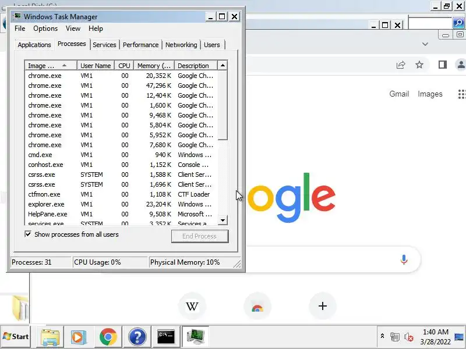466x349 pixels.
Task: Open the Google apps grid icon
Action: [462, 94]
